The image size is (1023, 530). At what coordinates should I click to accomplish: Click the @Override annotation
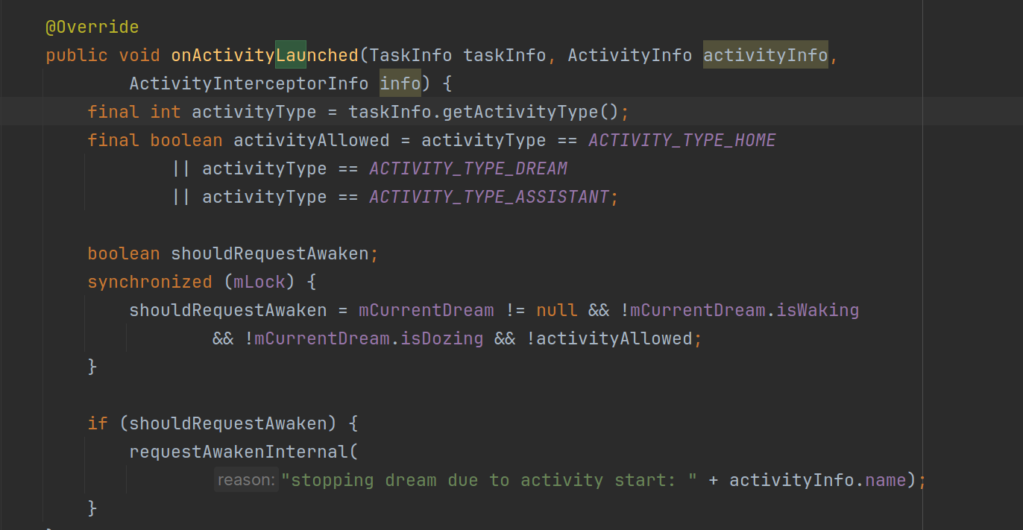(x=92, y=27)
